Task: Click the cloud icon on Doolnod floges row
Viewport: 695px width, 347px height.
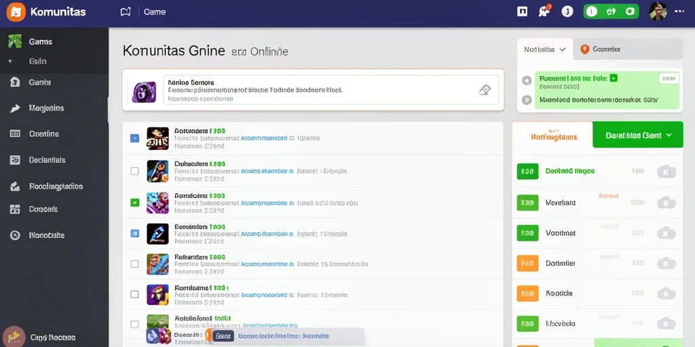Action: point(666,171)
